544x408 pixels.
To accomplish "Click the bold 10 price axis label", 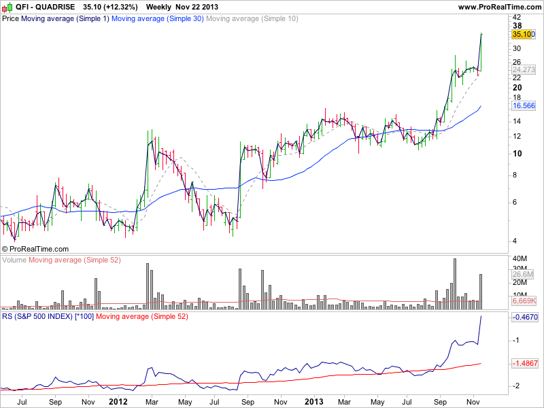I will (x=517, y=154).
